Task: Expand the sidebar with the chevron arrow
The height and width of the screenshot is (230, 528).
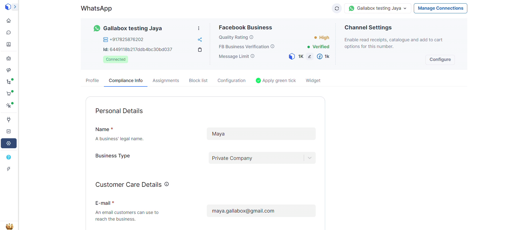Action: tap(15, 7)
